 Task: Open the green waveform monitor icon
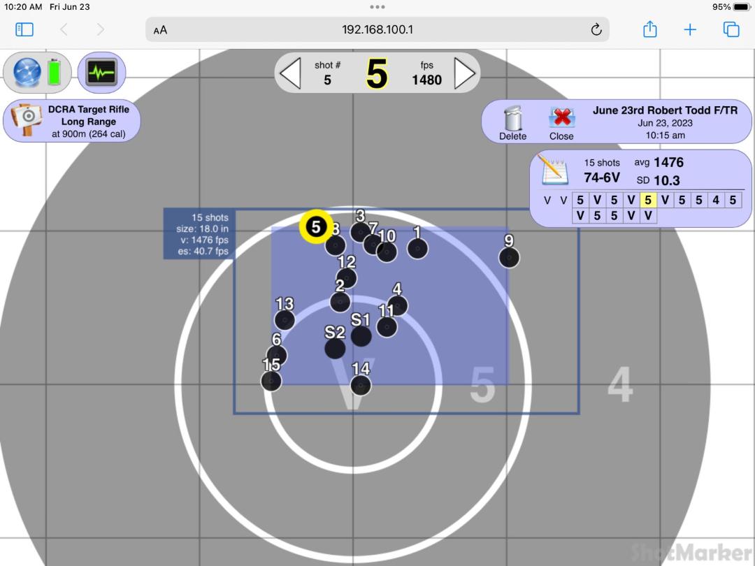(x=101, y=73)
